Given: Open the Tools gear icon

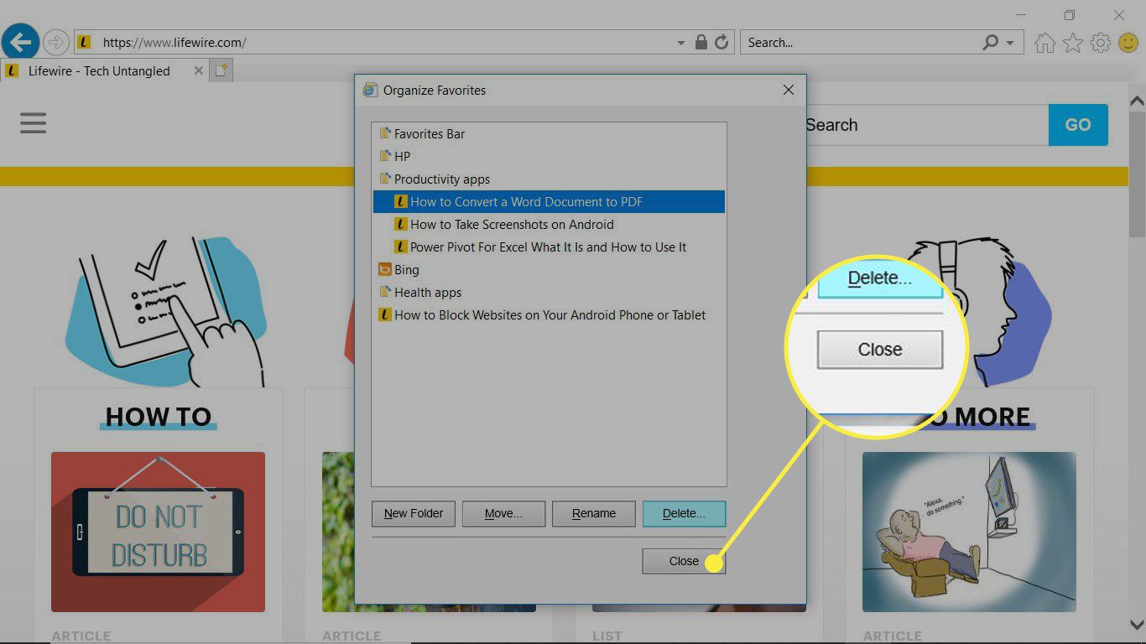Looking at the screenshot, I should coord(1102,43).
